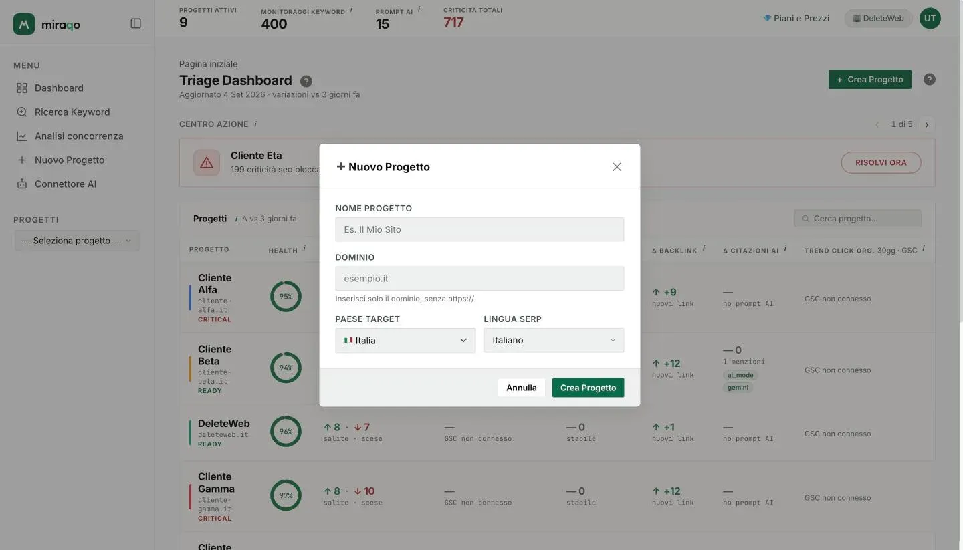The height and width of the screenshot is (550, 963).
Task: Click info icon in Trend Click Org header
Action: tap(924, 249)
